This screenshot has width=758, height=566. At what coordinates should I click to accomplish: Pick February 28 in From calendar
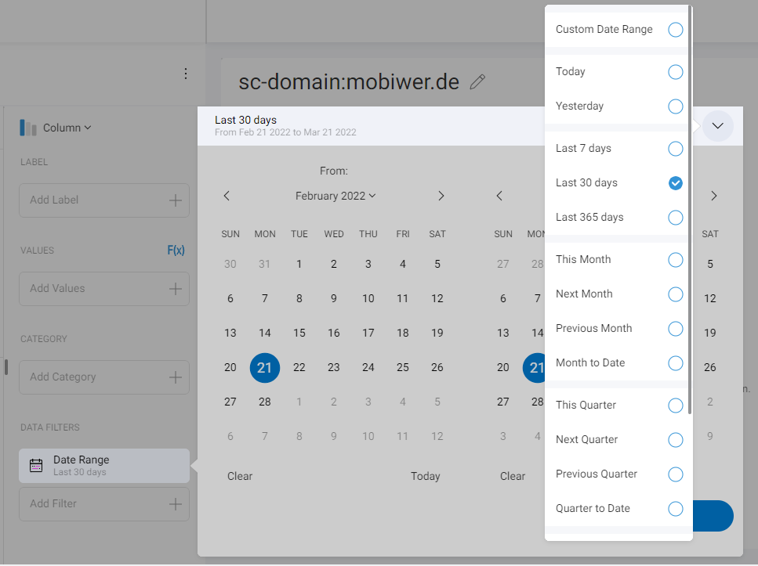pyautogui.click(x=265, y=402)
